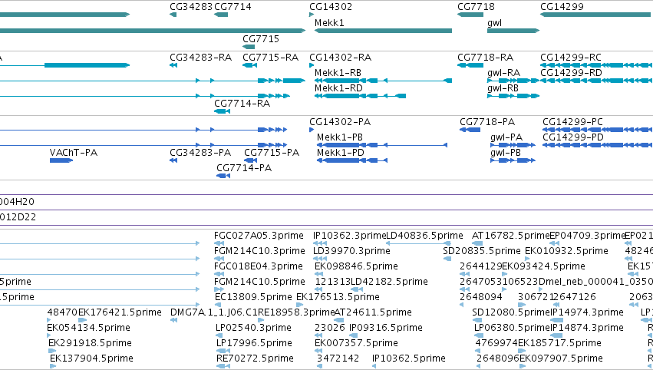Open the CG7718 gene label

[x=476, y=7]
